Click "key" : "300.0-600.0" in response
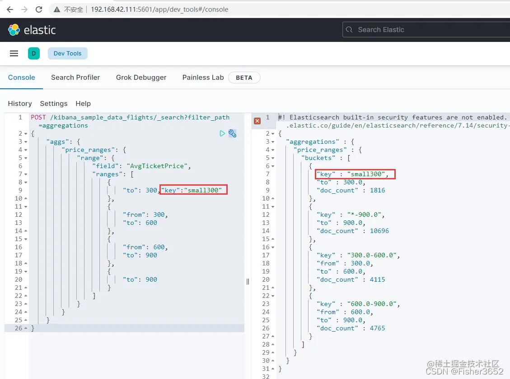This screenshot has width=510, height=379. [x=358, y=255]
